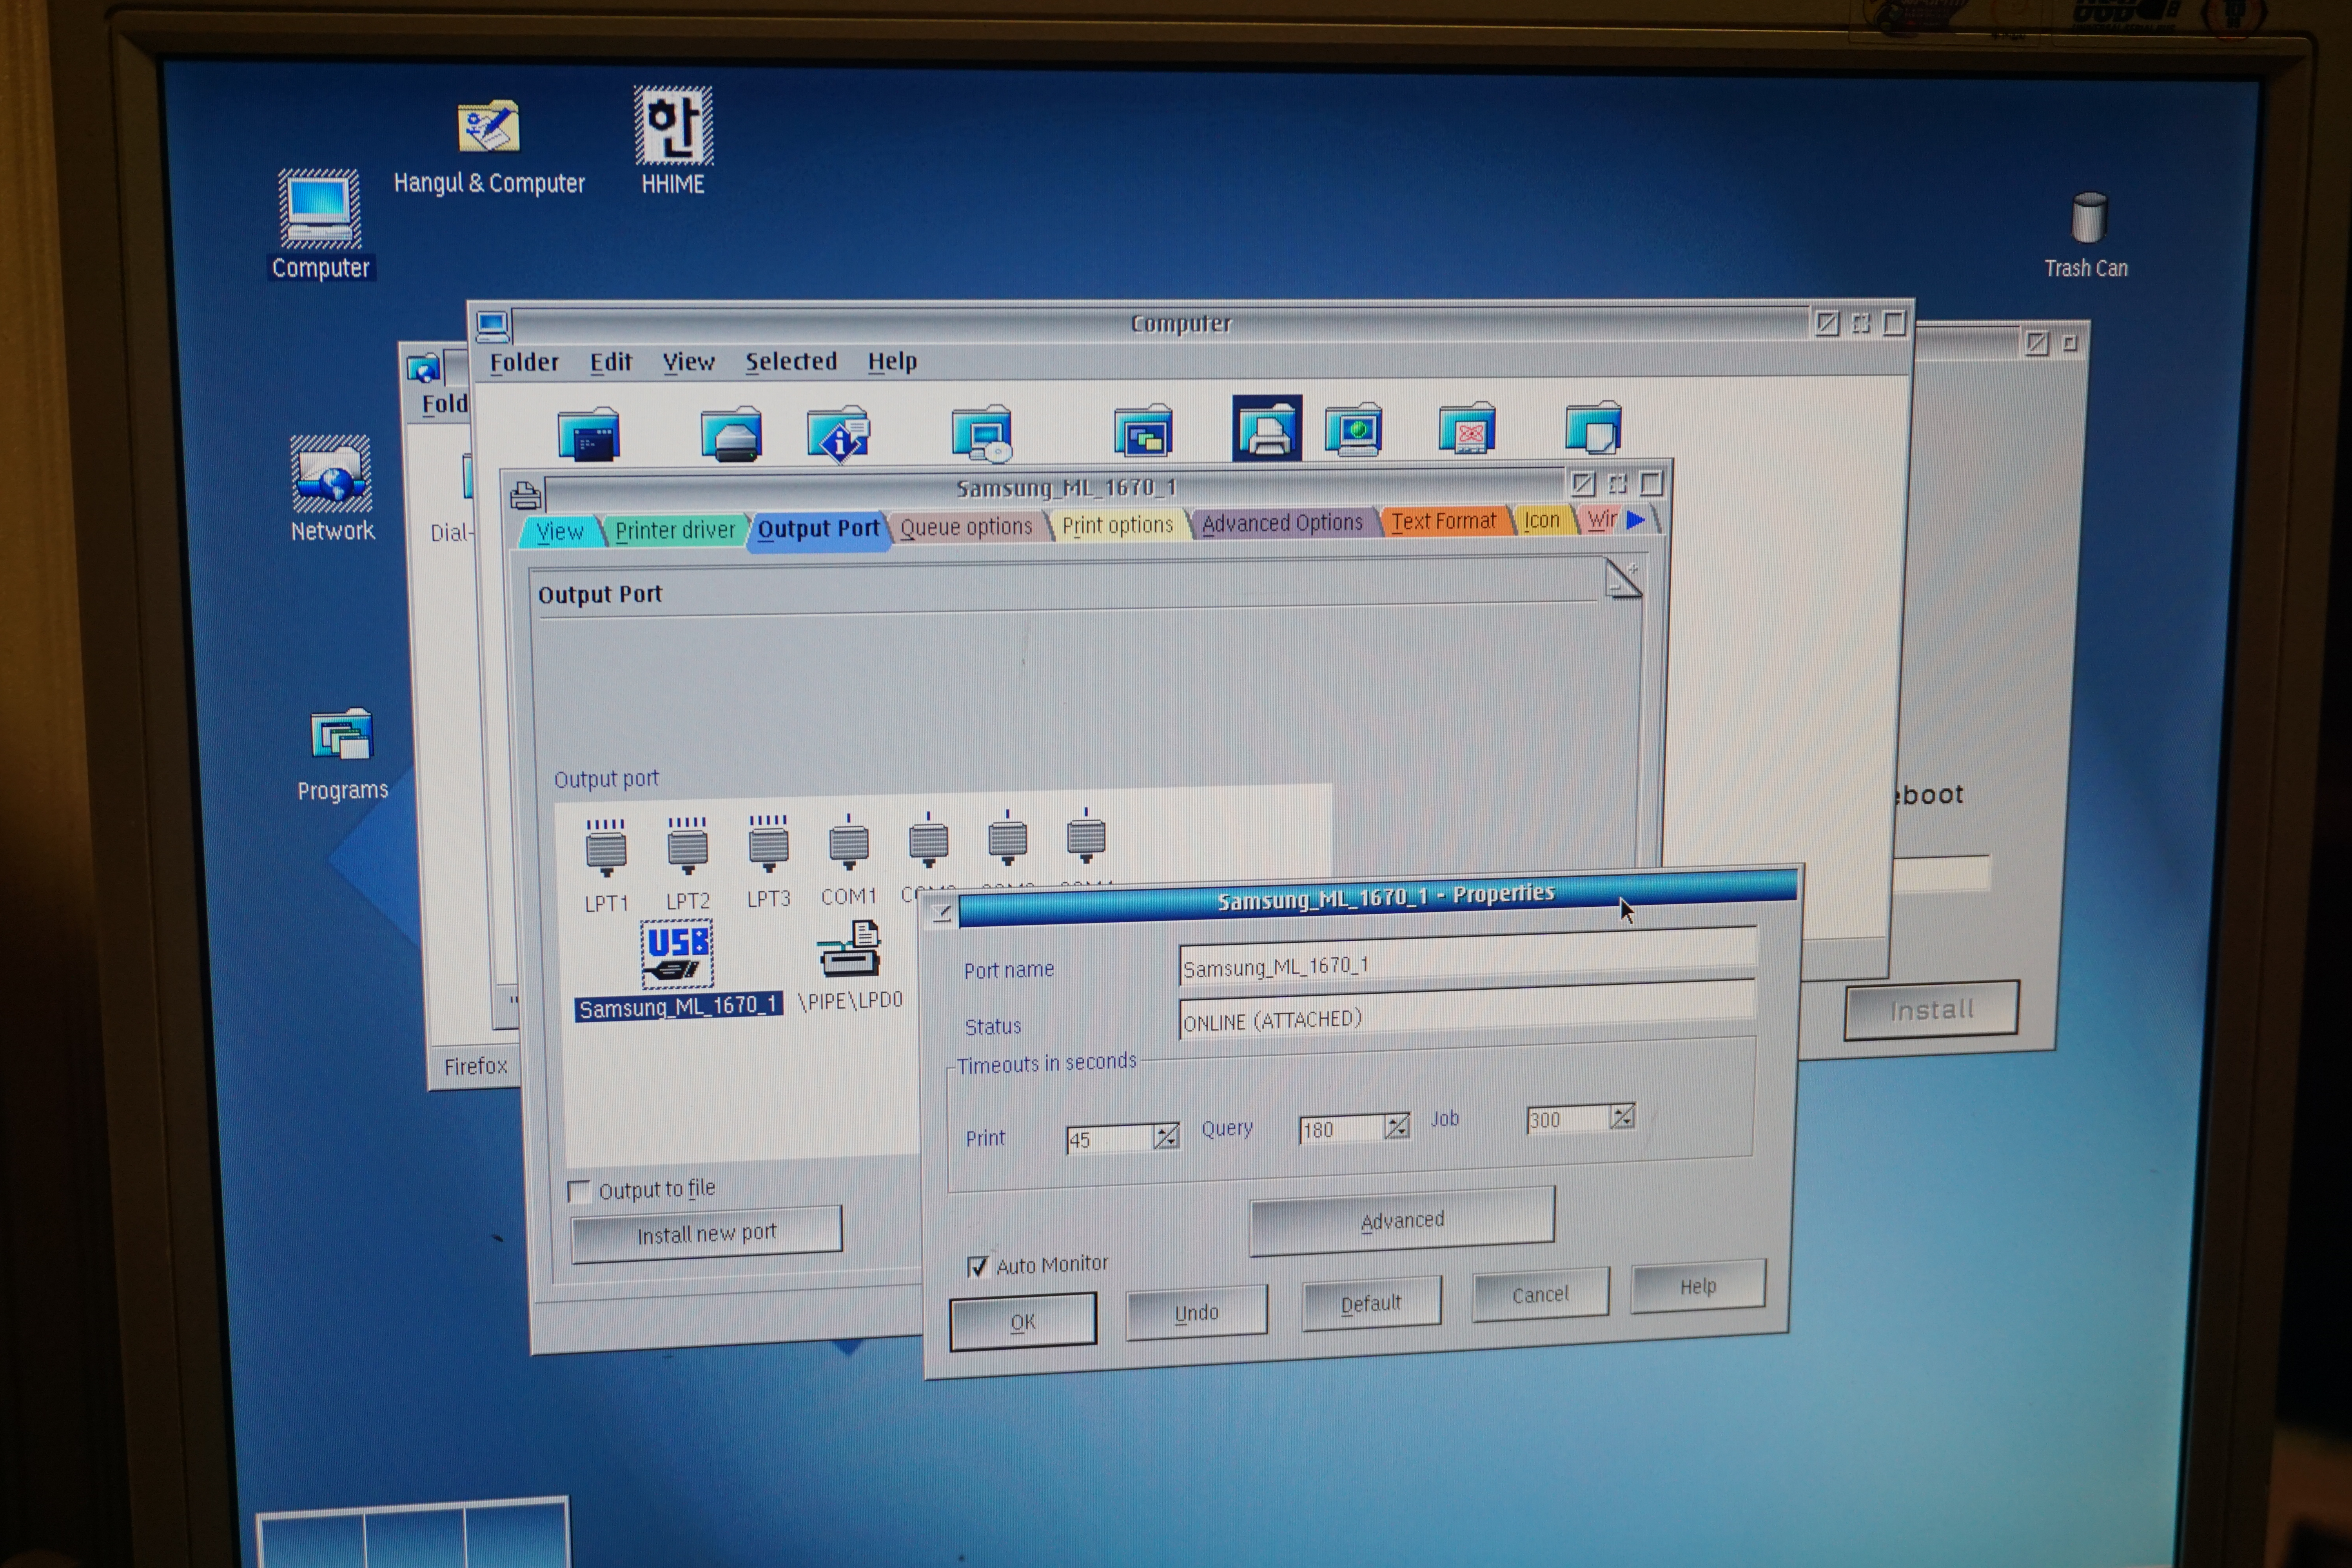Adjust the Job timeout spin arrows
This screenshot has height=1568, width=2352.
point(1622,1116)
